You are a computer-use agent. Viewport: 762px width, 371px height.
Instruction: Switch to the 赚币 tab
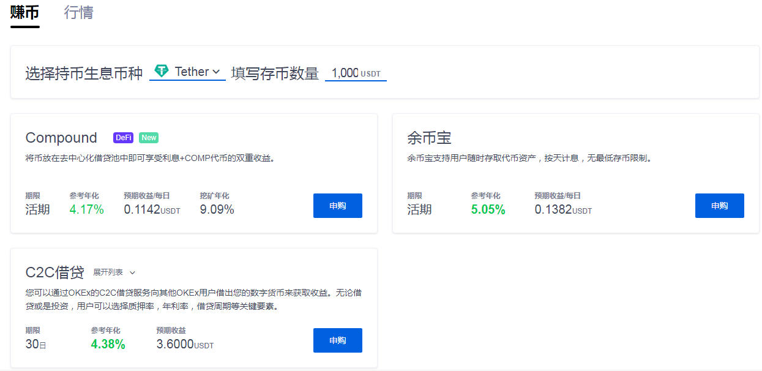(25, 12)
